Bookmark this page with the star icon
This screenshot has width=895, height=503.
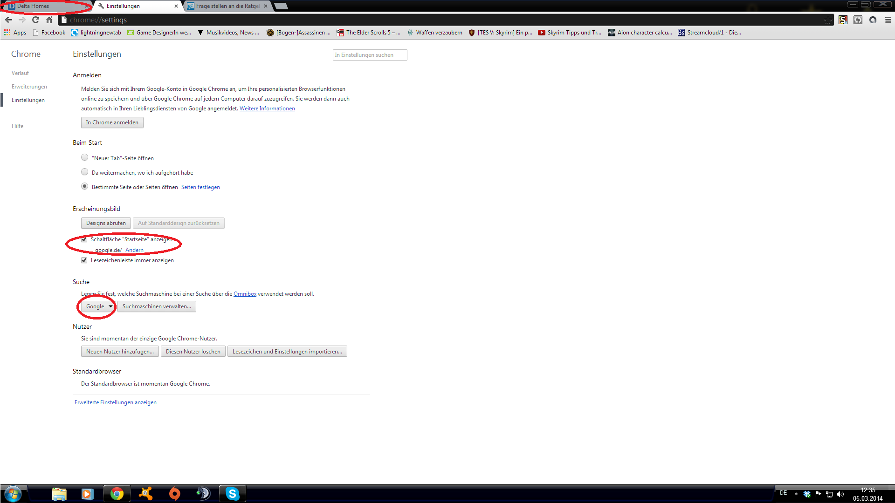pos(828,20)
